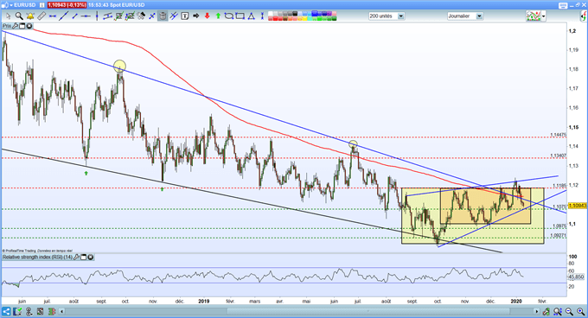
Task: Click the second Fibonacci expansion tool
Action: [130, 16]
